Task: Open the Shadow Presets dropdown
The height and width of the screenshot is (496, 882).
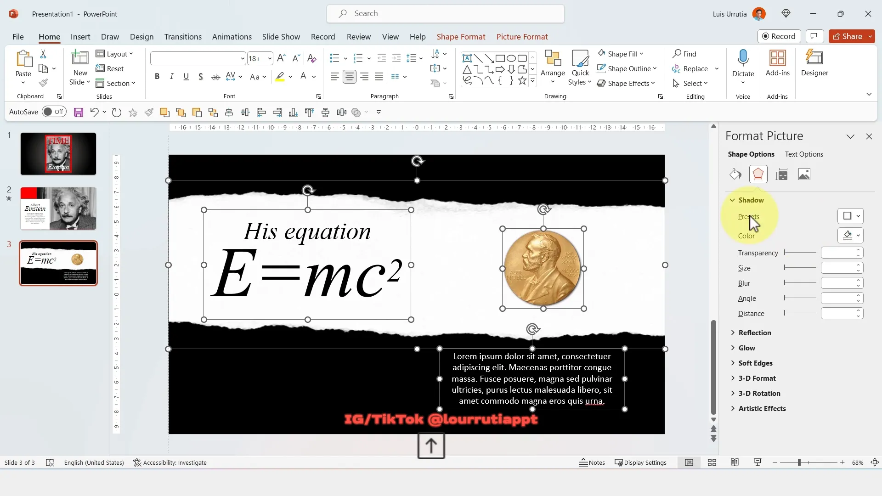Action: pyautogui.click(x=851, y=216)
